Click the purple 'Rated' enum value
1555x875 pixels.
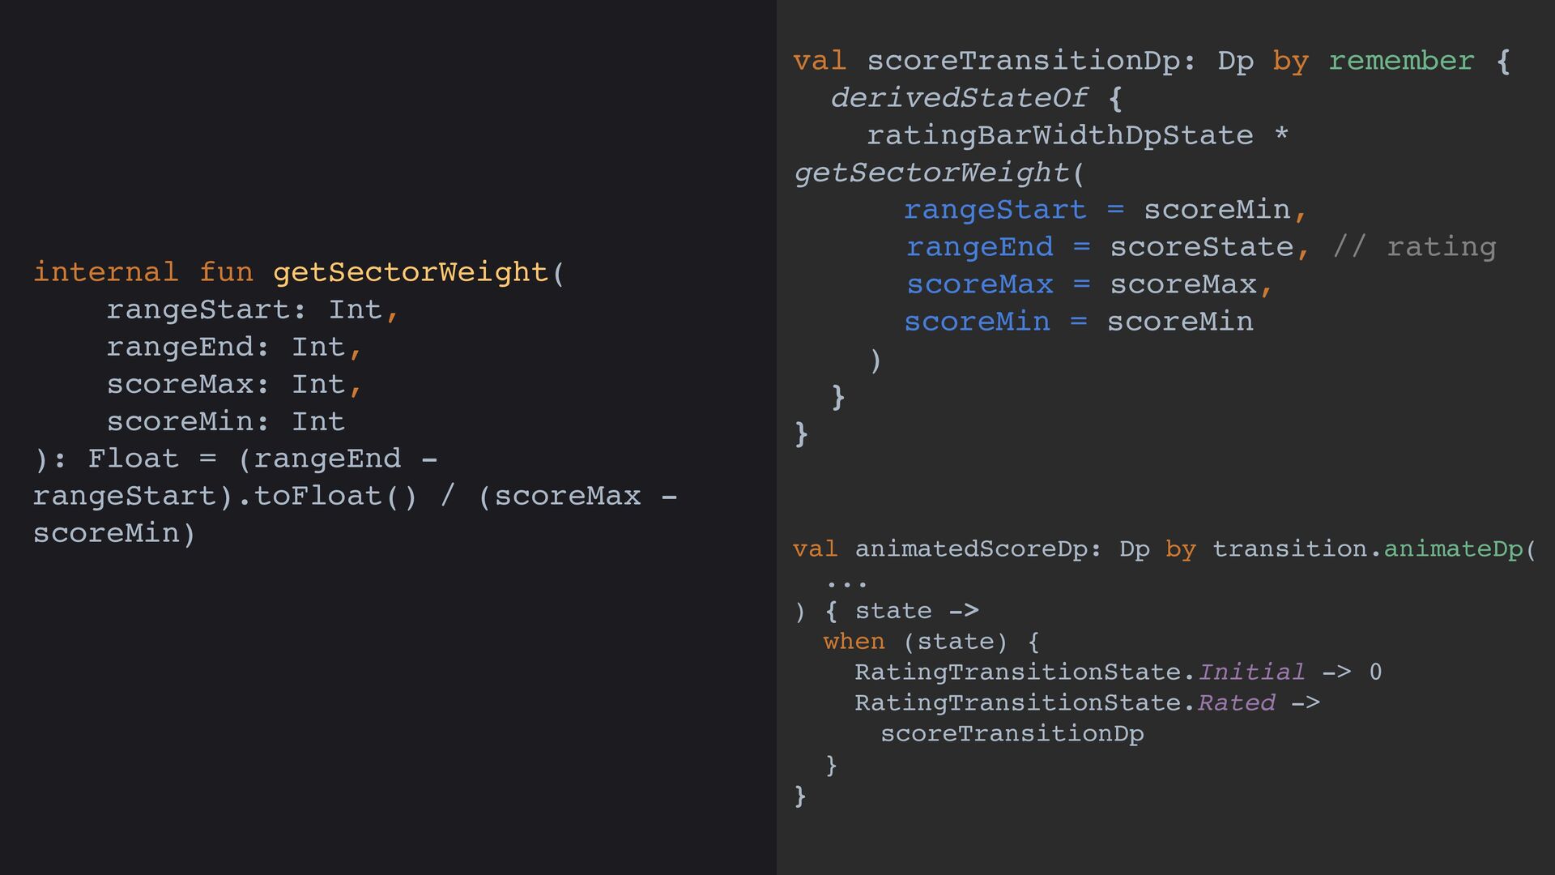[1236, 703]
